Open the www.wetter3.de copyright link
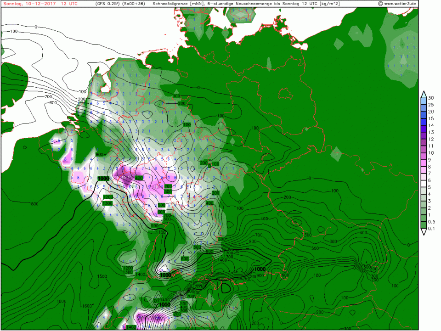This screenshot has width=441, height=331. point(397,4)
